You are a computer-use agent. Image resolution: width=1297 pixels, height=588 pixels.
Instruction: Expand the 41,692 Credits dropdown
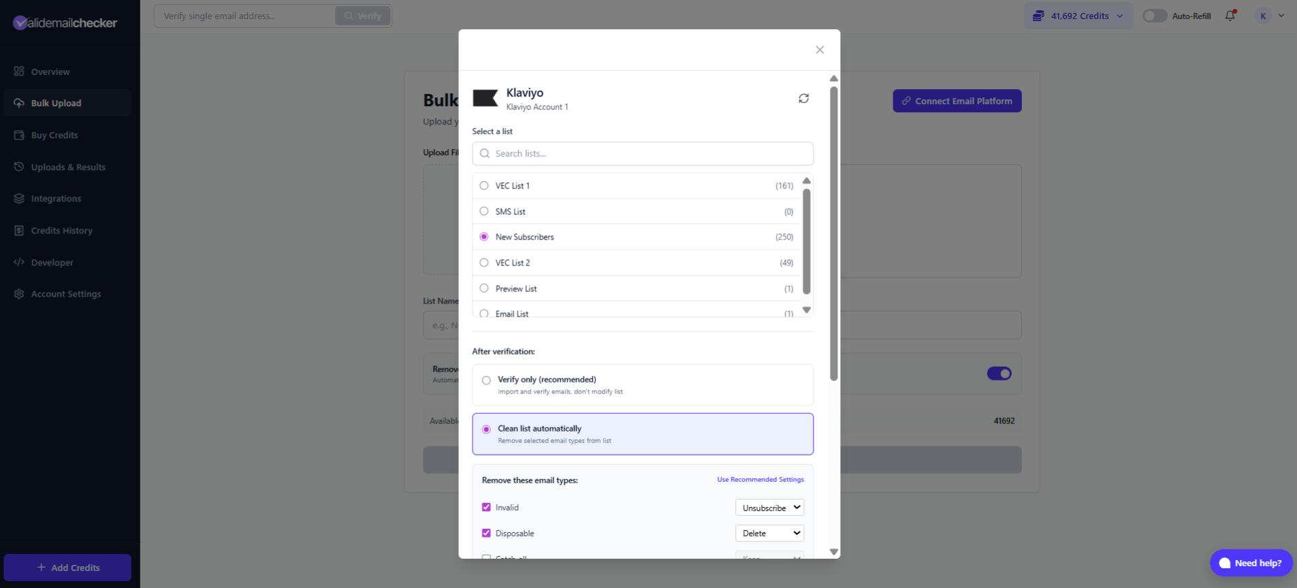click(x=1078, y=16)
